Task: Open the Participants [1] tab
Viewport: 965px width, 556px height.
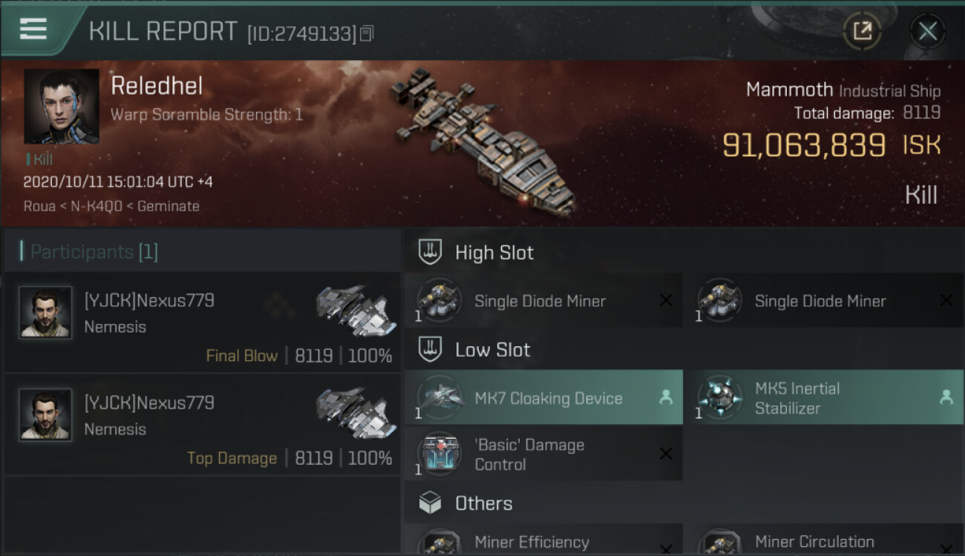Action: click(x=94, y=252)
